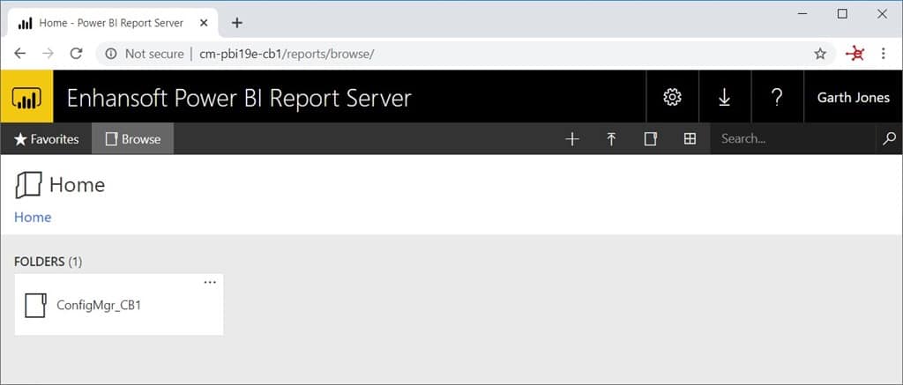Bookmark this page with star icon
Screen dimensions: 903x385
click(x=820, y=54)
